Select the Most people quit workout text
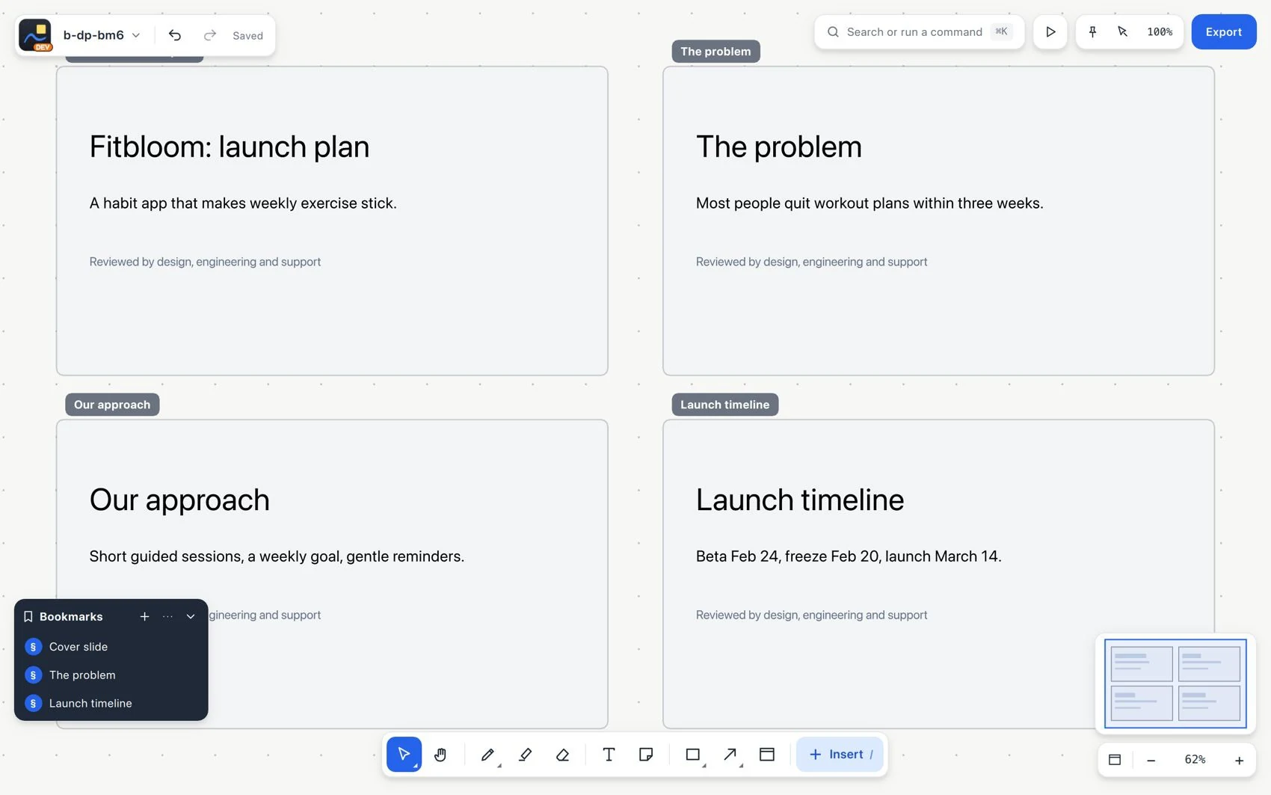The height and width of the screenshot is (795, 1271). coord(870,203)
